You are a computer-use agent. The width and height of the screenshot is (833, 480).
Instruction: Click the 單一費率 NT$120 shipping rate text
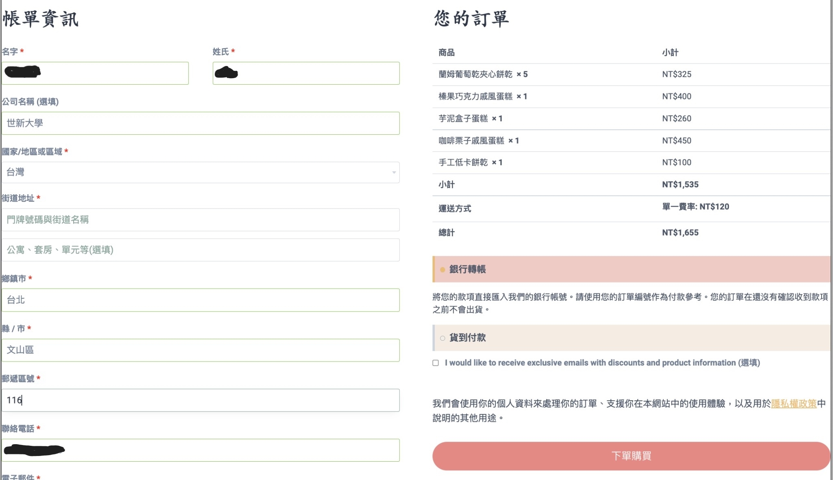[695, 207]
